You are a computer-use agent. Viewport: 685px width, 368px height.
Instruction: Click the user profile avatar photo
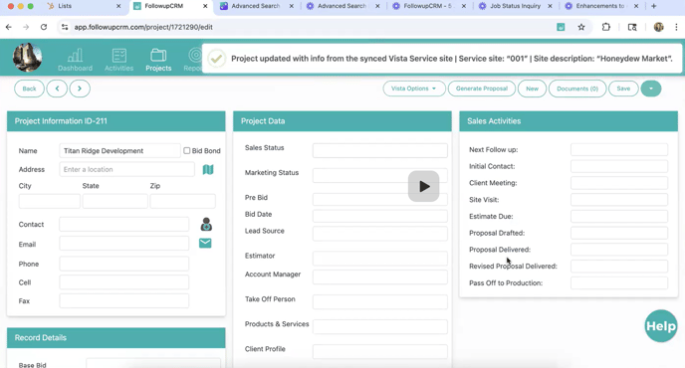(x=28, y=57)
